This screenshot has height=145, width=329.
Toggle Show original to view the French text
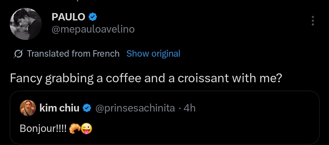coord(153,54)
